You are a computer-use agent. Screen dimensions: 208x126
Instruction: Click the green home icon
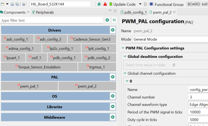tap(99, 4)
